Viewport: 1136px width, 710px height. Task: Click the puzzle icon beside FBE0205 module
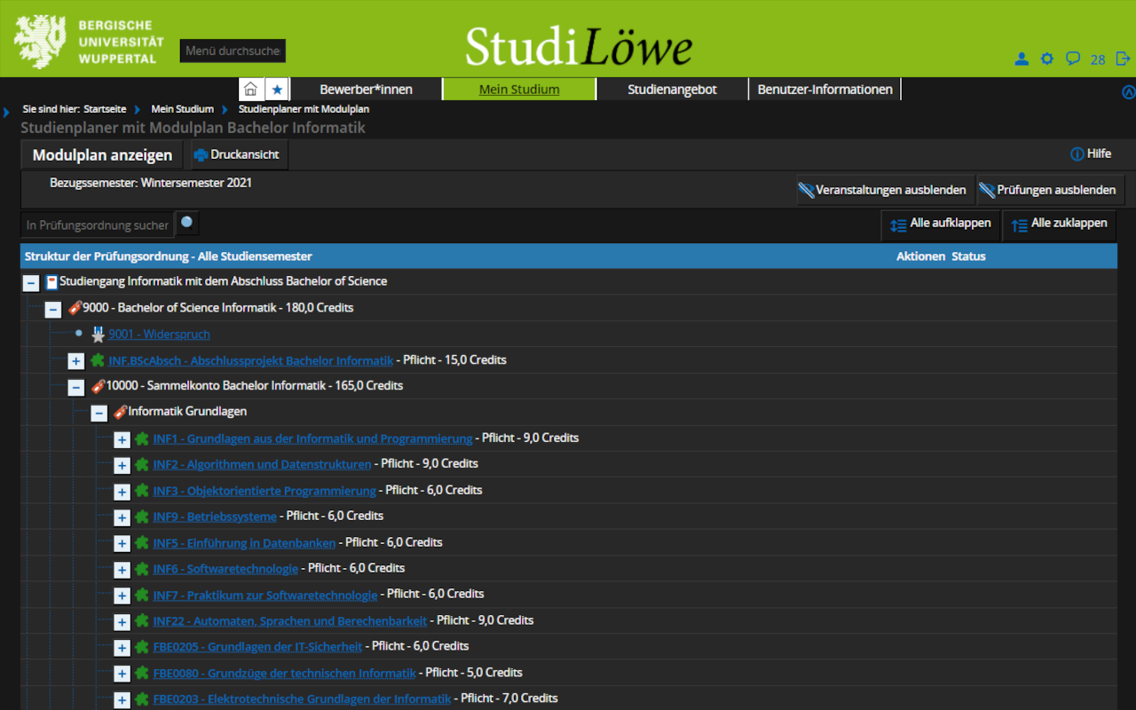tap(141, 647)
